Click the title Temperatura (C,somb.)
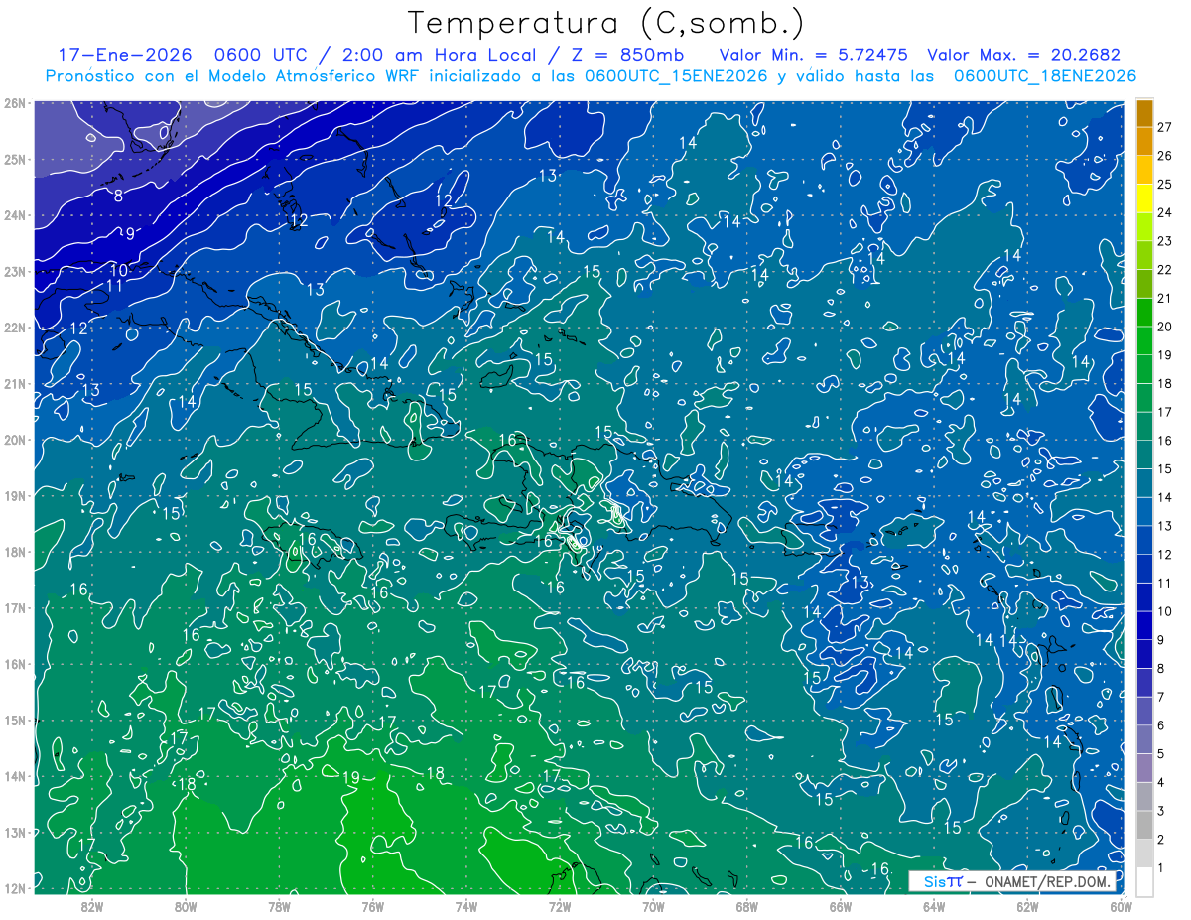 (x=606, y=22)
